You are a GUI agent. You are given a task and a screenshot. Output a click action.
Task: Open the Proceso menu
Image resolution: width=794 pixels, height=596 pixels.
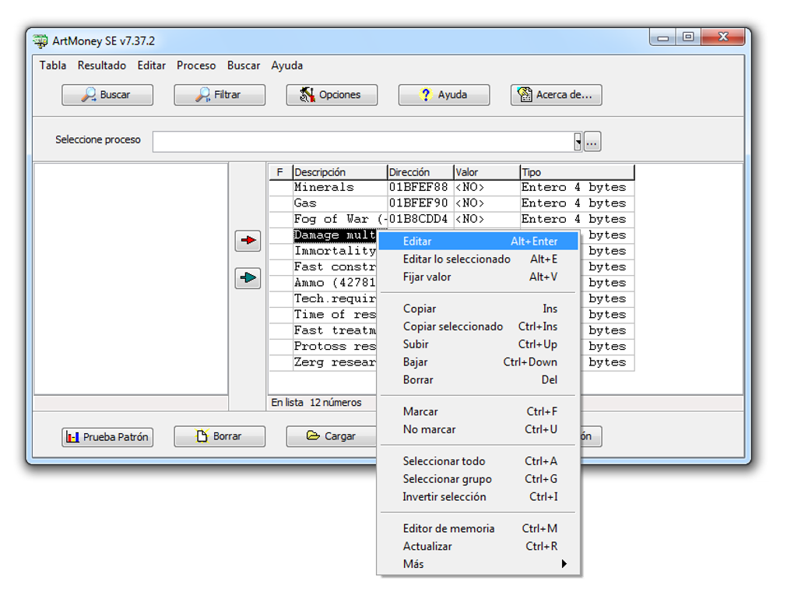coord(196,65)
